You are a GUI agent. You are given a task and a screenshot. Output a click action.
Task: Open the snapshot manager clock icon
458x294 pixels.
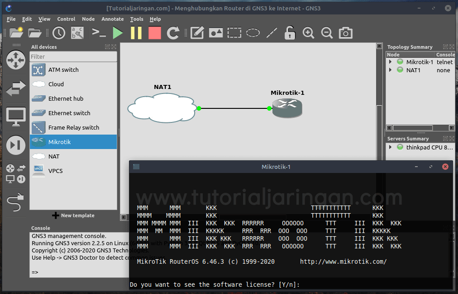coord(59,33)
